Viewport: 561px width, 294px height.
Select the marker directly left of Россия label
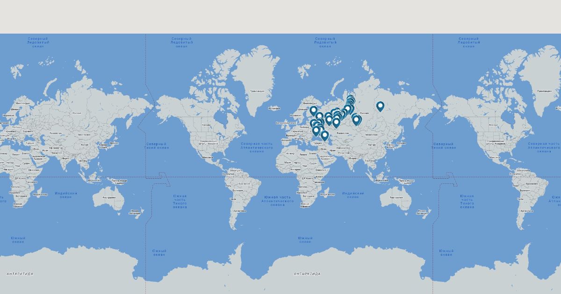pos(356,119)
